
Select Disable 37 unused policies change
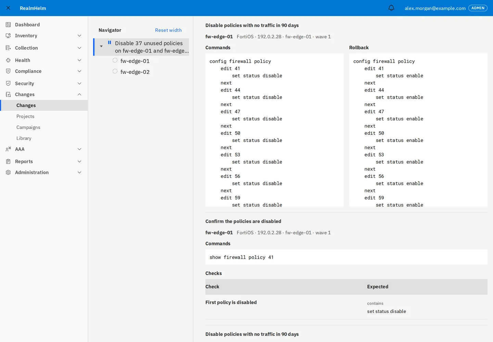point(152,47)
